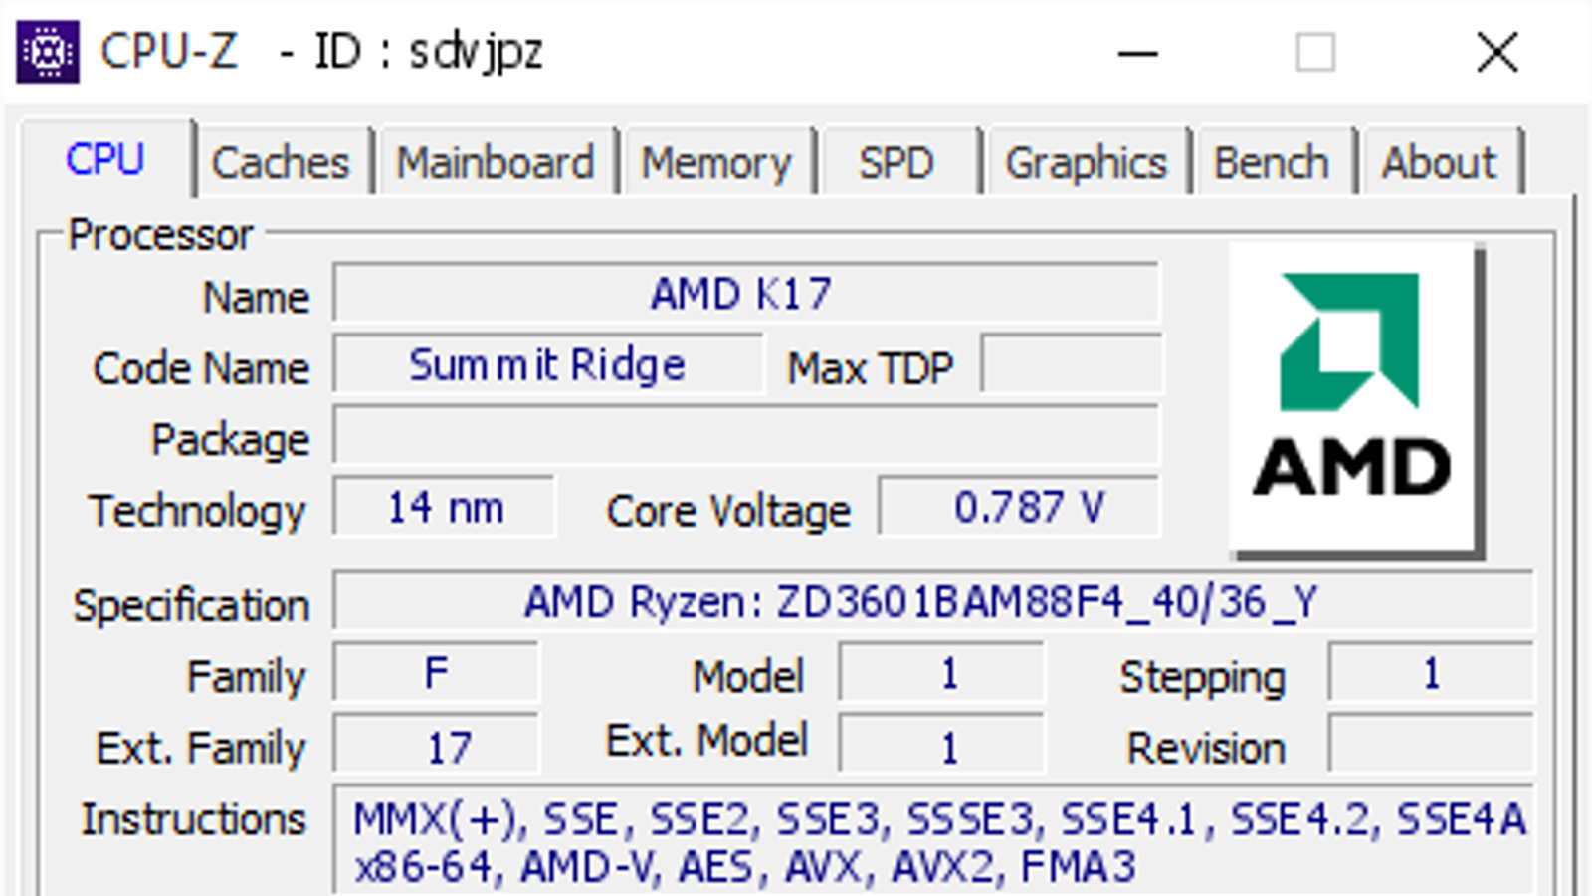Click the Technology field showing 14 nm
Screen dimensions: 1592x896
[x=444, y=508]
